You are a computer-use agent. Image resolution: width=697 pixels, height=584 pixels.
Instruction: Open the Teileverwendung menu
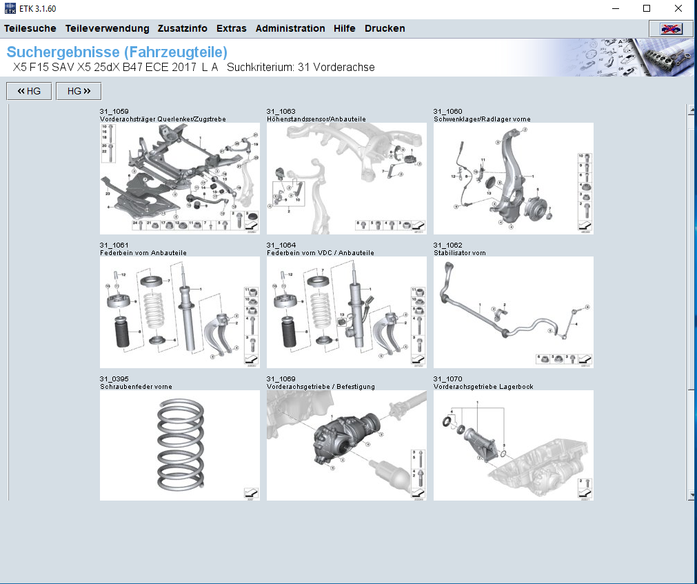coord(107,28)
